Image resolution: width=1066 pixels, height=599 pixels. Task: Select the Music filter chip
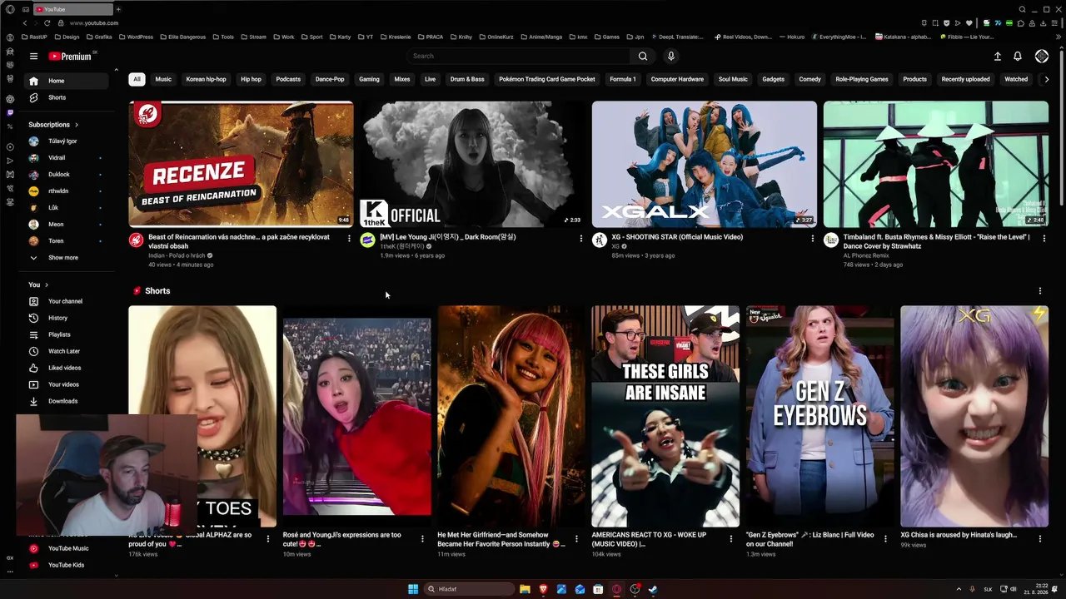(x=163, y=79)
